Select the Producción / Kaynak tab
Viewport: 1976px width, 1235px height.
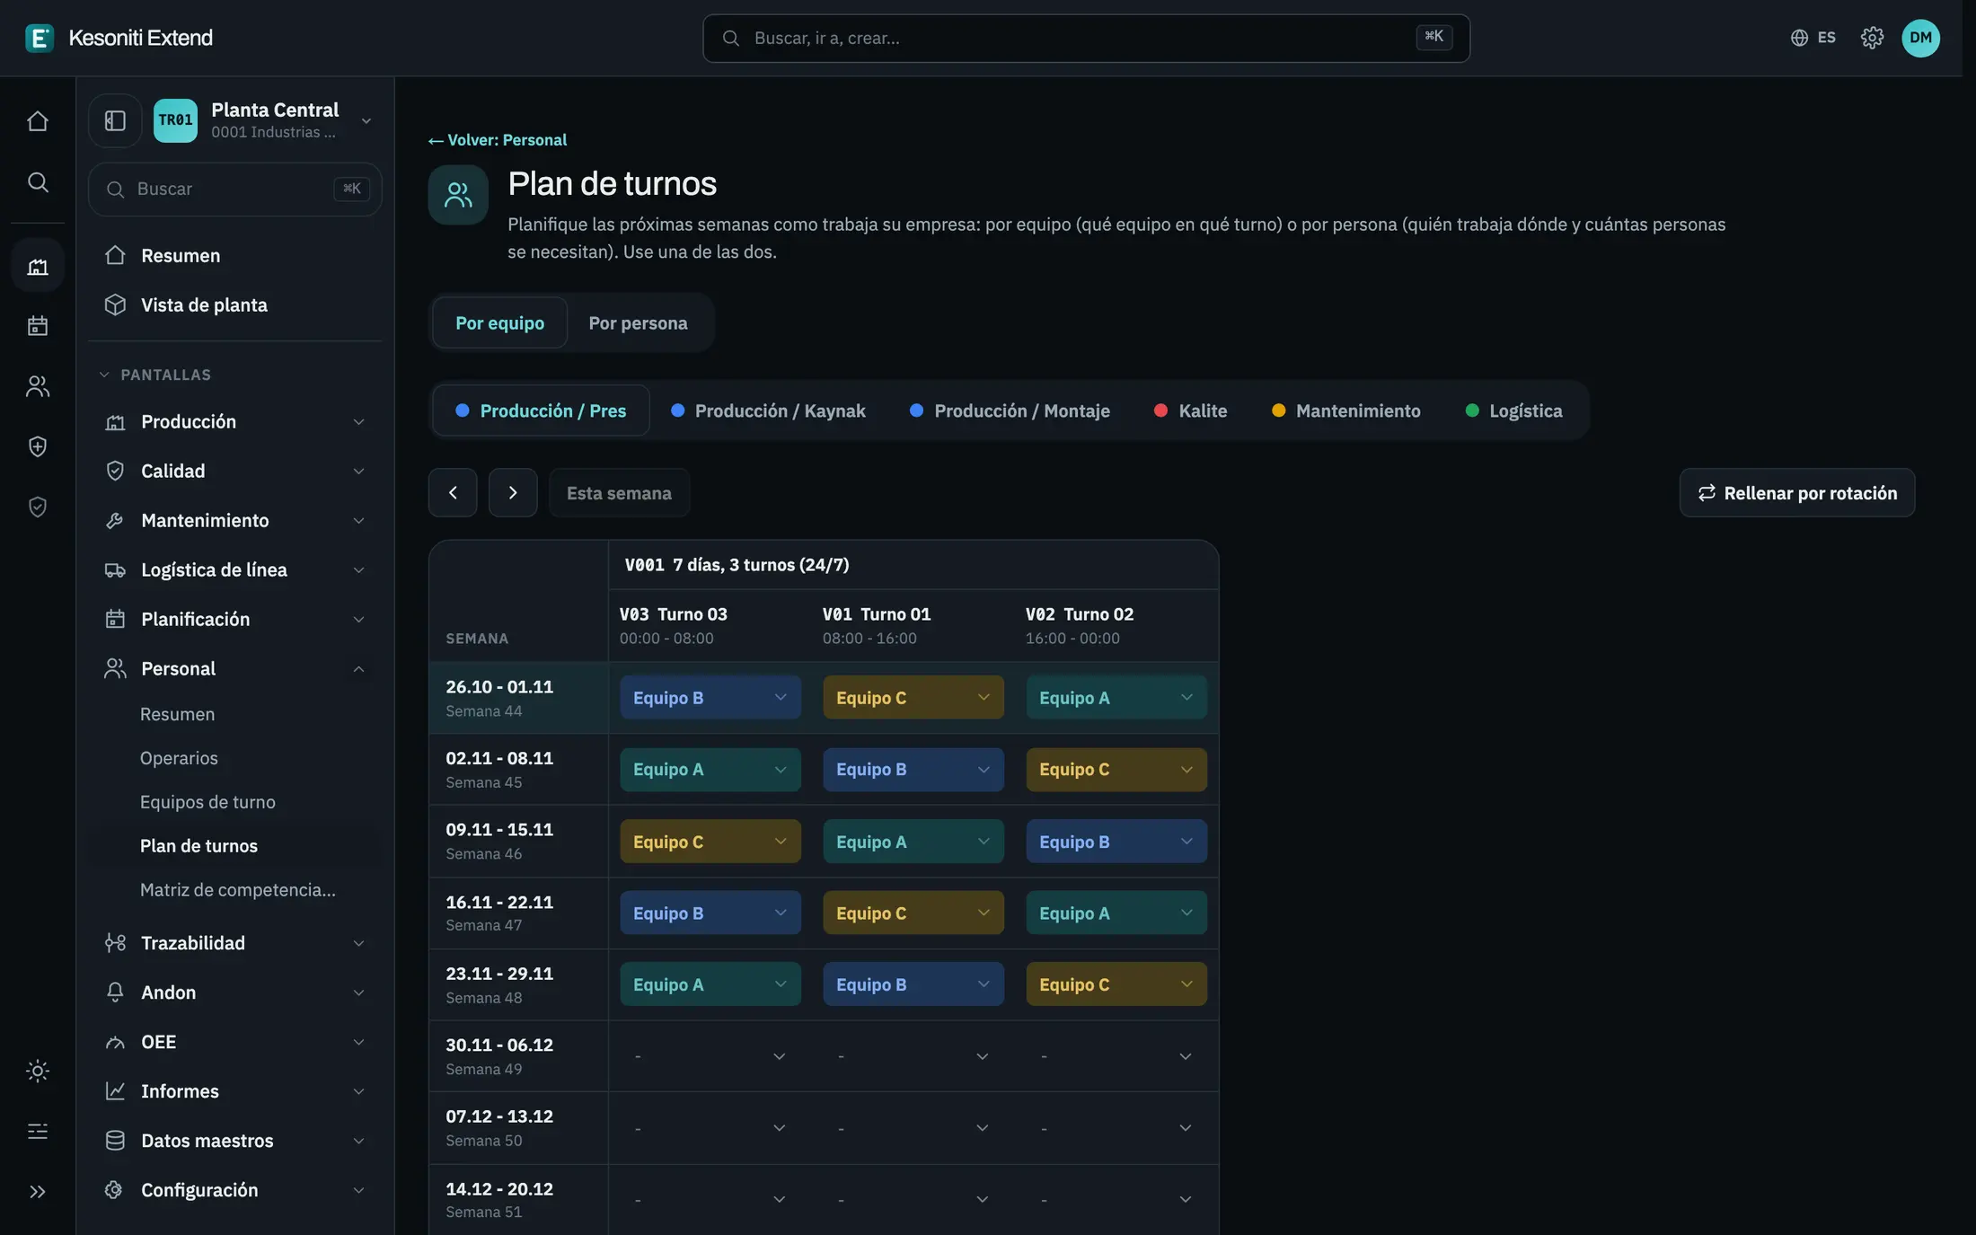(x=768, y=410)
